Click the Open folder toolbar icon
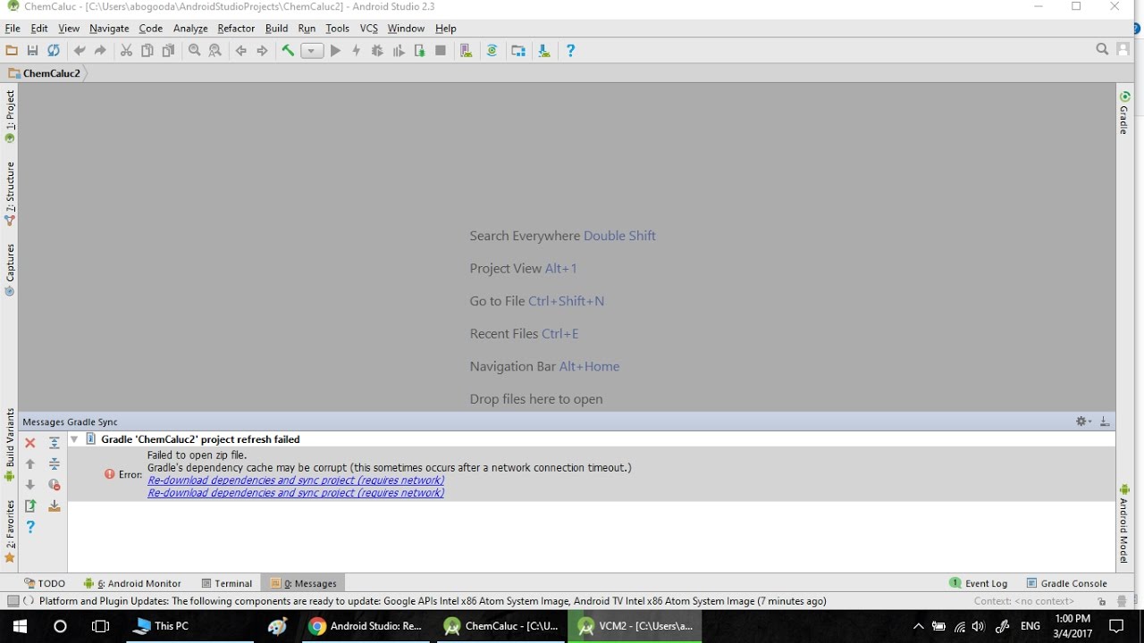This screenshot has height=643, width=1144. tap(12, 51)
